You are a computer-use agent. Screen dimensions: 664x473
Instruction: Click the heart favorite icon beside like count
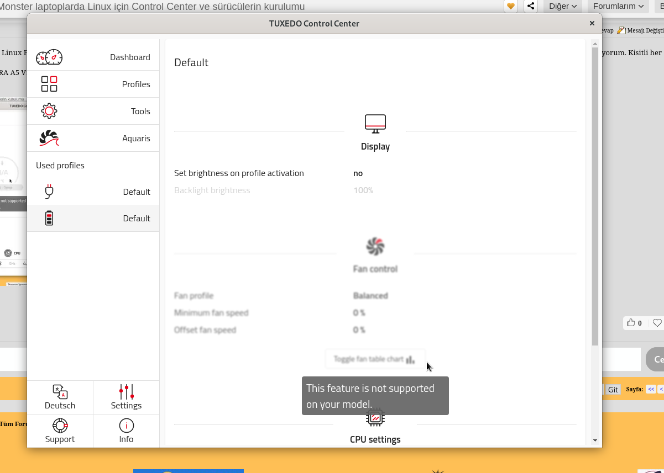[x=657, y=323]
